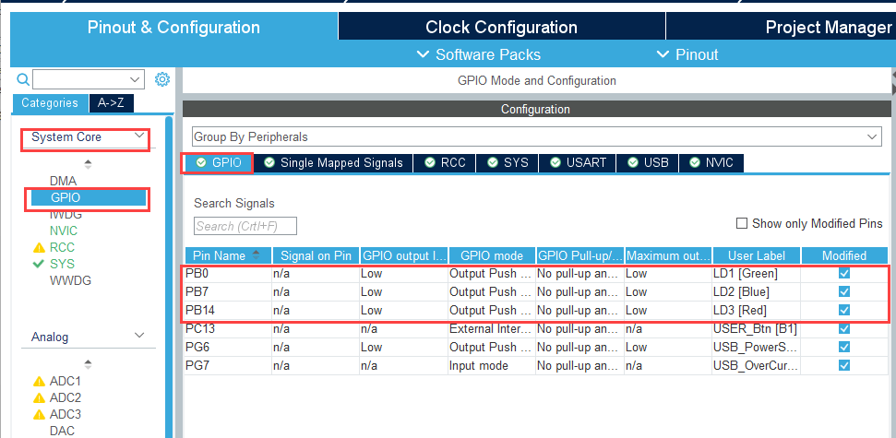Click the settings gear icon beside search
896x438 pixels.
pyautogui.click(x=162, y=79)
